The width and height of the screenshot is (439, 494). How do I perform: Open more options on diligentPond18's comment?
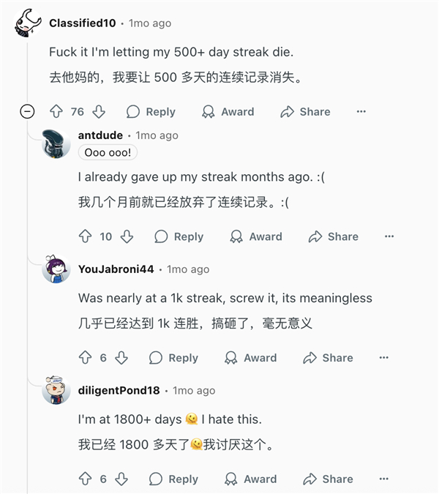pyautogui.click(x=384, y=479)
